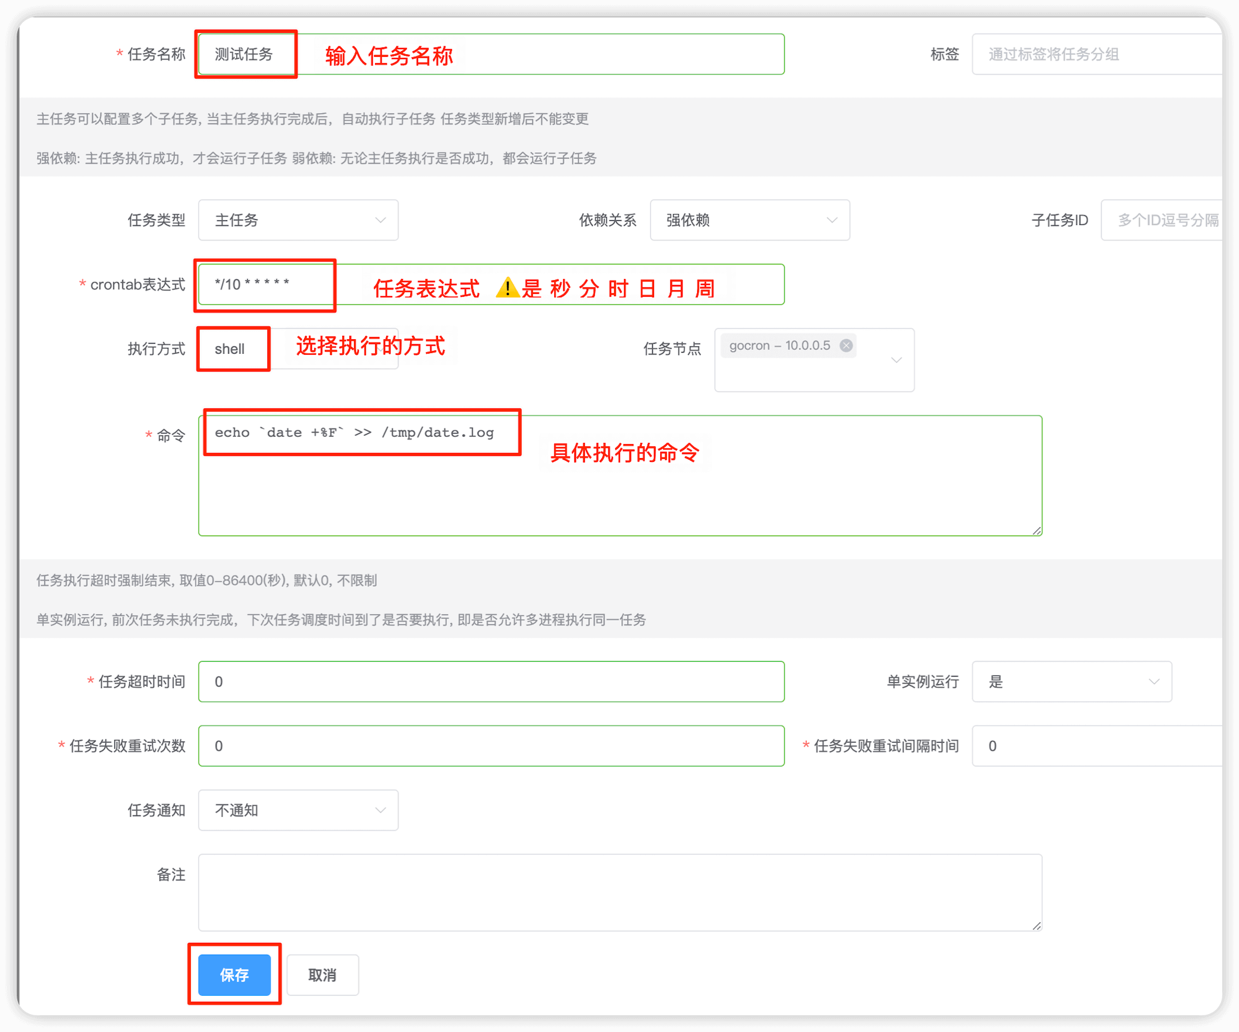
Task: Click inside the 命令 text area
Action: [619, 501]
